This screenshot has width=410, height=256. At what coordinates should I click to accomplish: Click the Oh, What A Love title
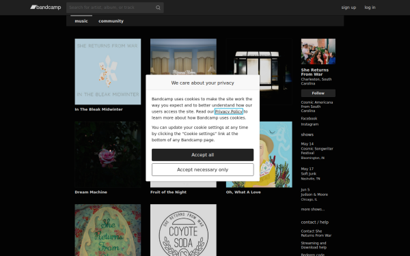coord(243,192)
